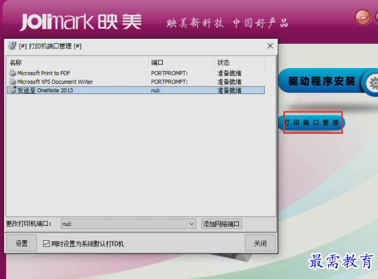378x279 pixels.
Task: Select Microsoft Print to PDF row
Action: [x=136, y=73]
